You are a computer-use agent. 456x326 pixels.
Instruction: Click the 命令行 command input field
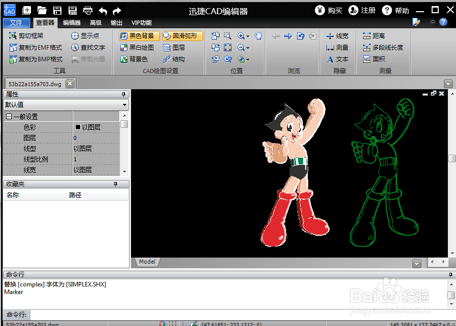243,315
